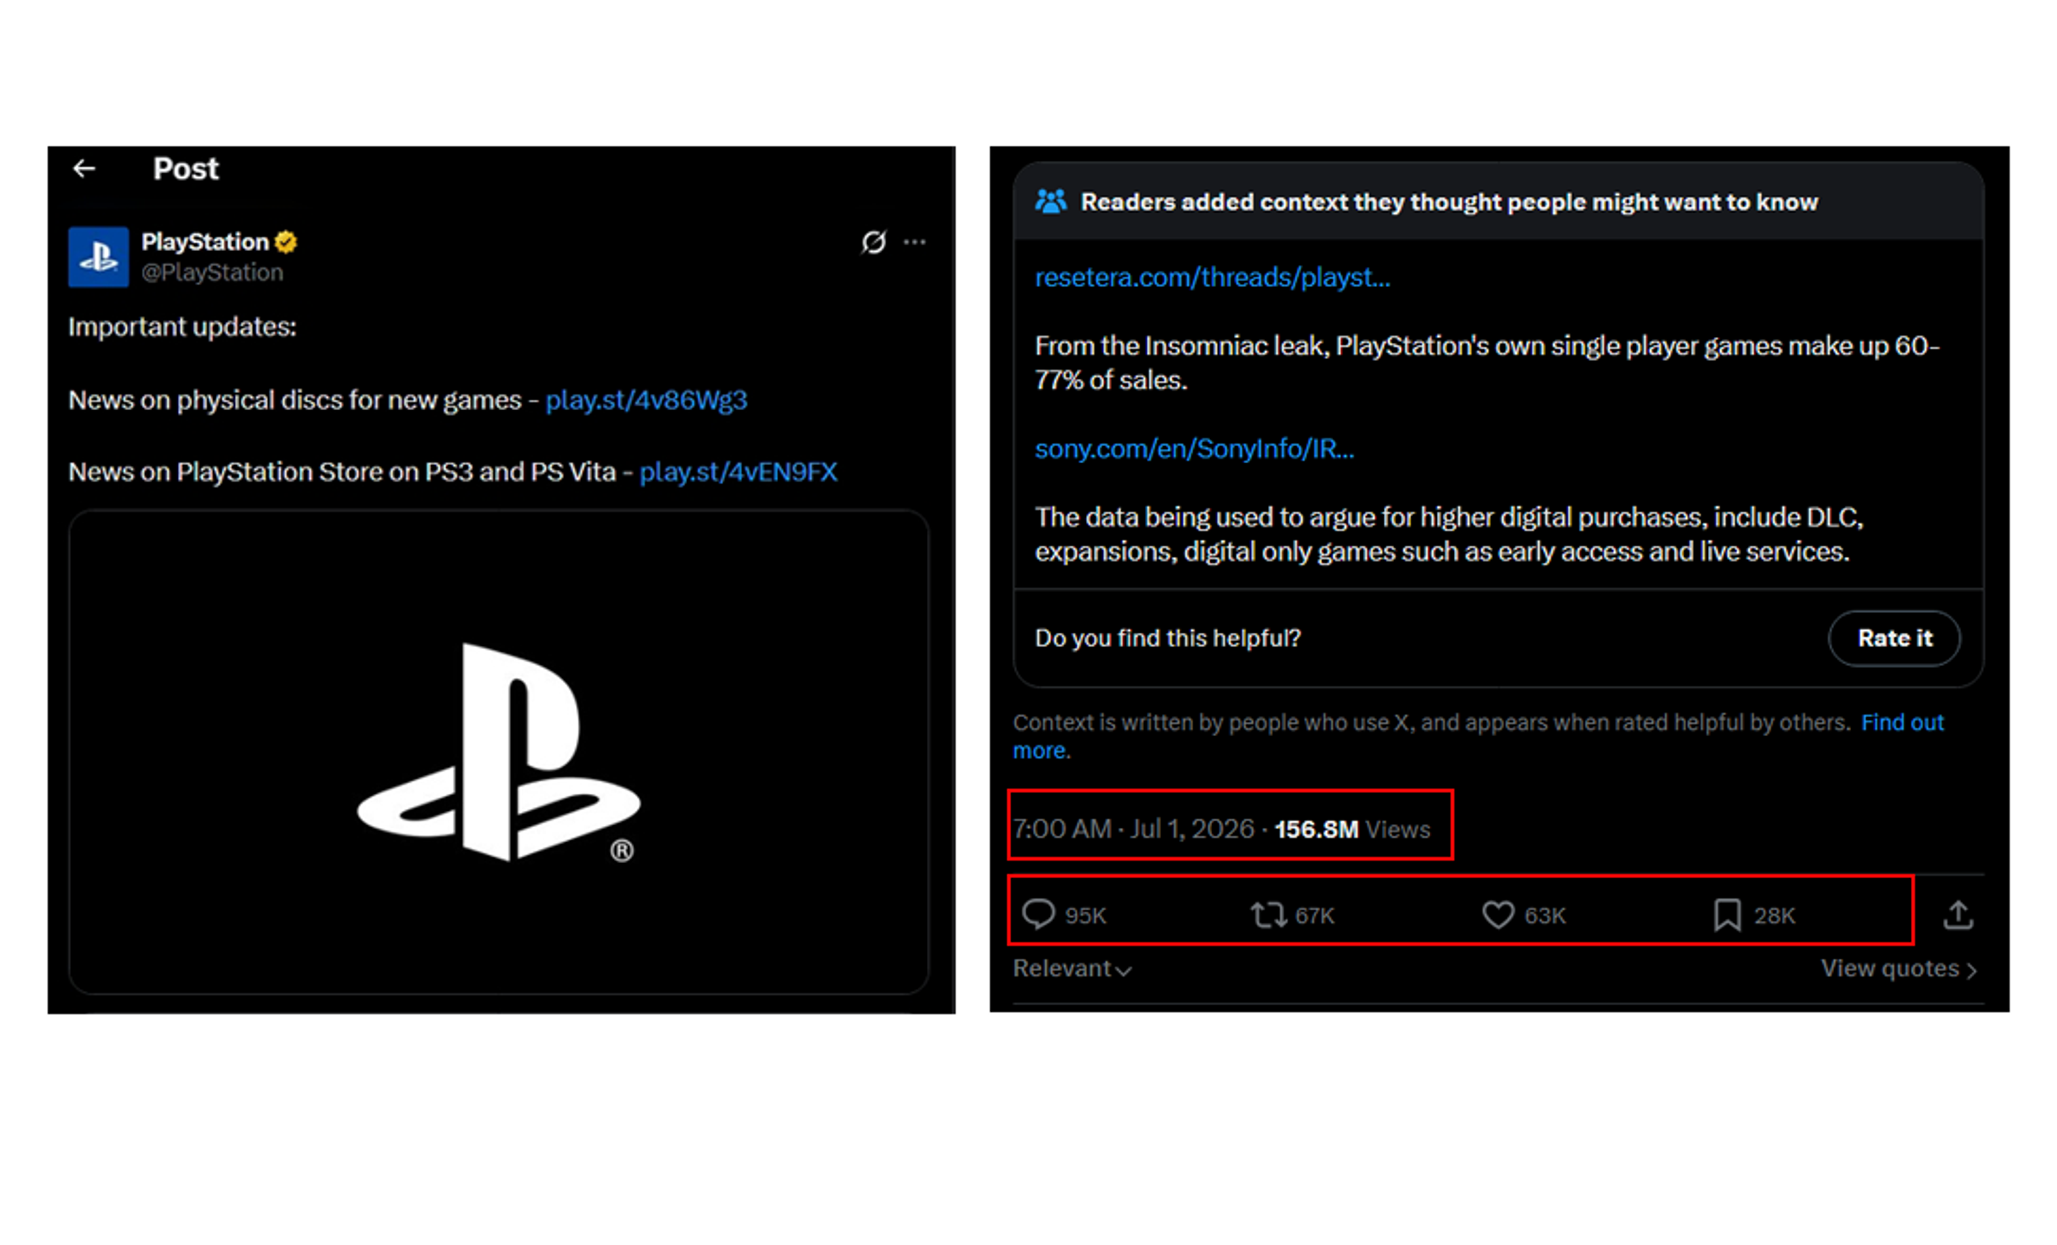
Task: Click the @PlayStation handle
Action: pyautogui.click(x=212, y=272)
